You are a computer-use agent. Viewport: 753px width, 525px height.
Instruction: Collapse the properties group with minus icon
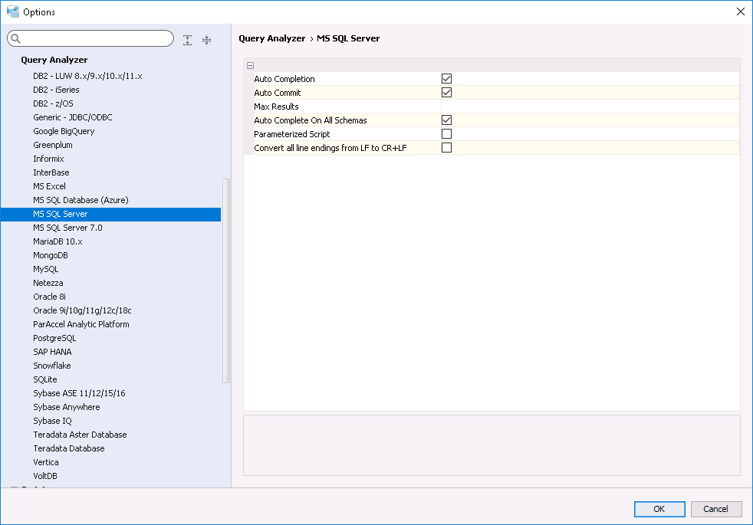click(x=251, y=66)
